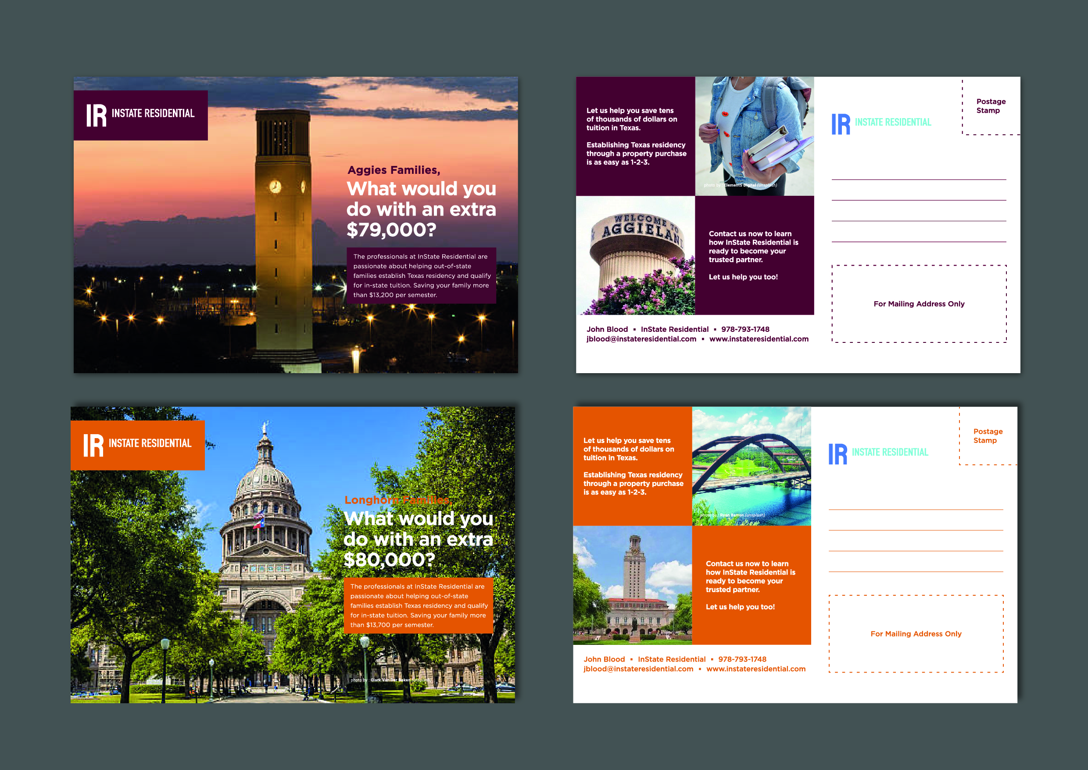This screenshot has height=770, width=1088.
Task: Click the orange Postage Stamp box
Action: coord(988,436)
